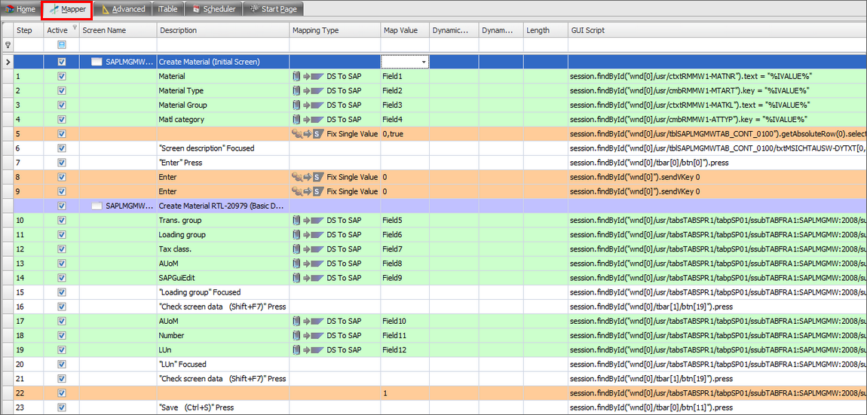Switch to the iTable tab

[167, 9]
